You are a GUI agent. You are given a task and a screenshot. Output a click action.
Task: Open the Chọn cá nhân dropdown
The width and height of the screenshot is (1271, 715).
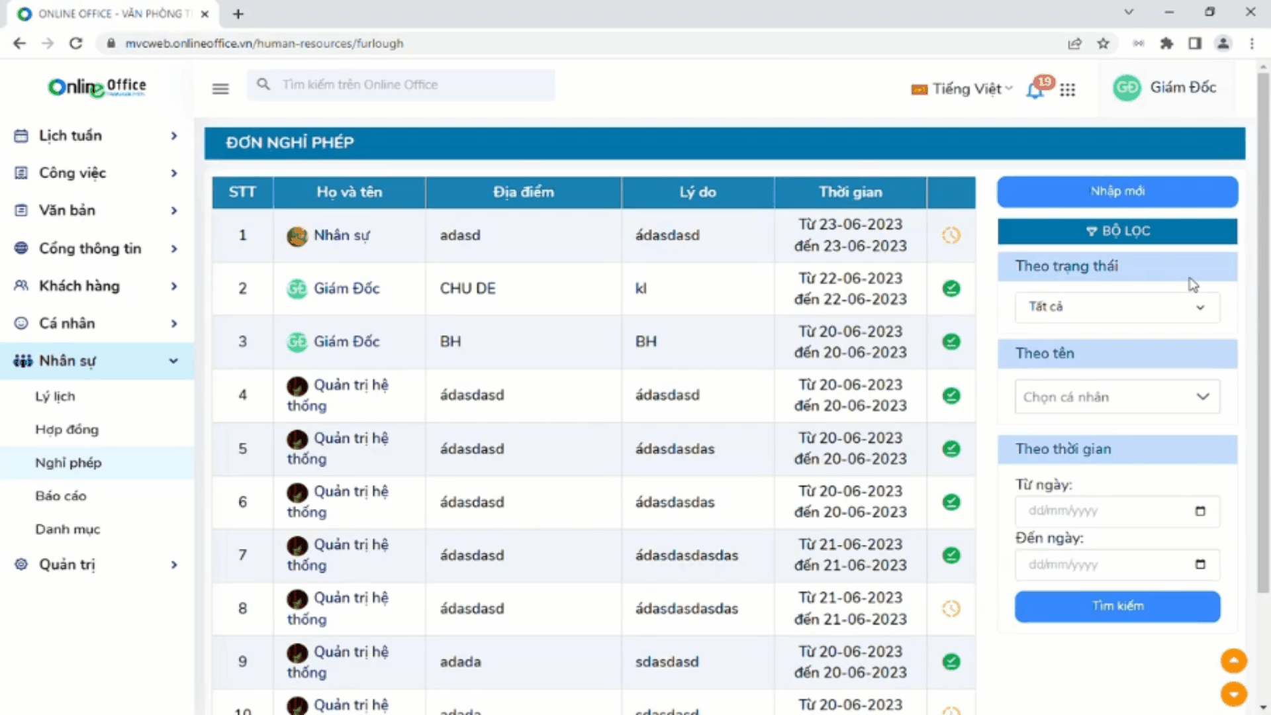click(x=1117, y=397)
